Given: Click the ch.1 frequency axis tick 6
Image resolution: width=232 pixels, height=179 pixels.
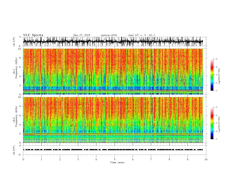Looking at the screenshot, I should tap(21, 67).
